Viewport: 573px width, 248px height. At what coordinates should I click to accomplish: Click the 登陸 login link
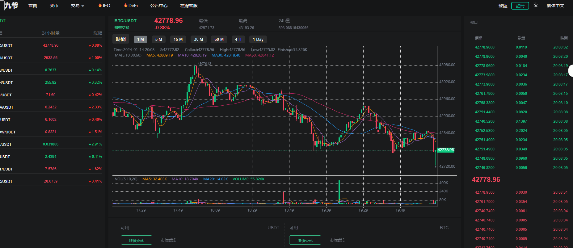(503, 6)
